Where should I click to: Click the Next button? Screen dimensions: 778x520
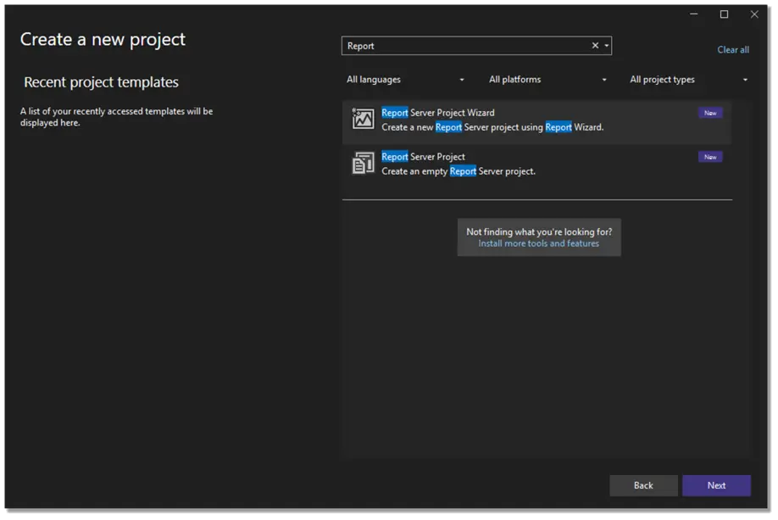716,486
